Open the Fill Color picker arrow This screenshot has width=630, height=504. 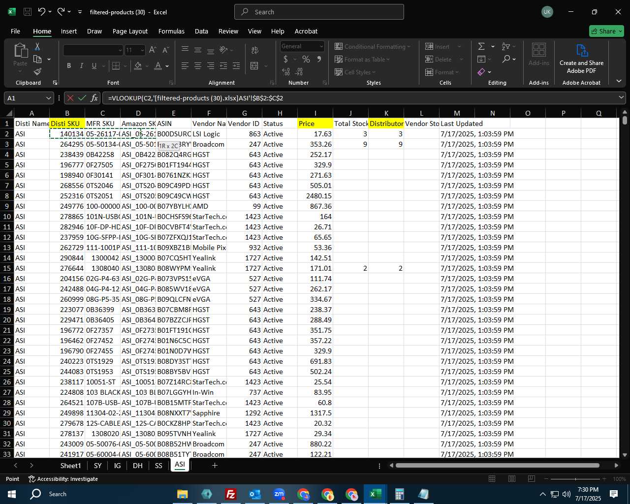(147, 65)
